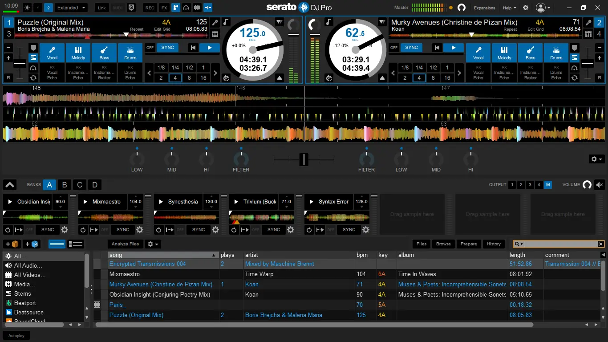
Task: Toggle the FX panel button
Action: click(164, 8)
